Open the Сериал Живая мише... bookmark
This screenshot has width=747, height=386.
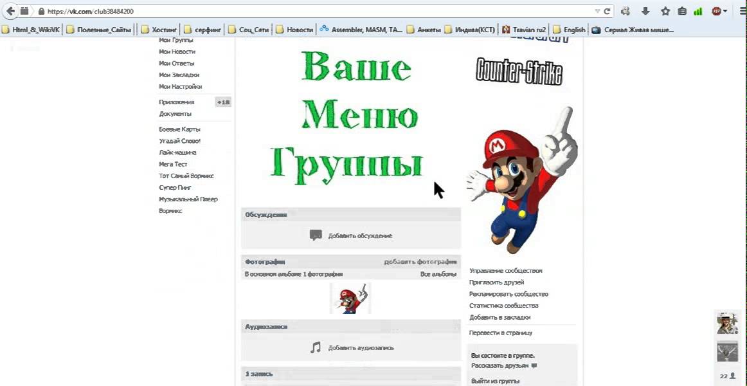click(633, 30)
